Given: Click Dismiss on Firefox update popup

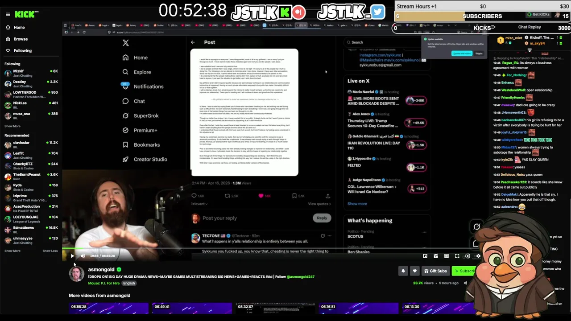Looking at the screenshot, I should [479, 53].
